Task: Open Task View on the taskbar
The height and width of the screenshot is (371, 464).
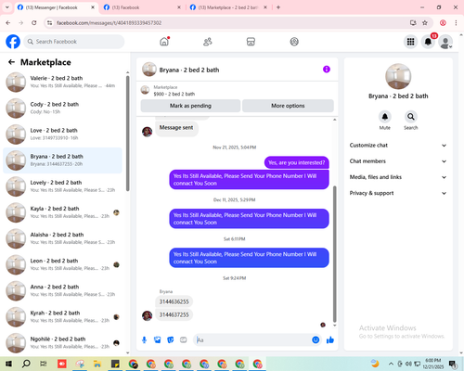Action: tap(44, 364)
